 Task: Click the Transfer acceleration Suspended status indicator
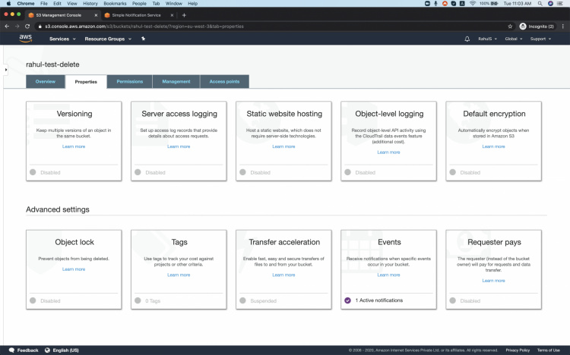tap(242, 300)
